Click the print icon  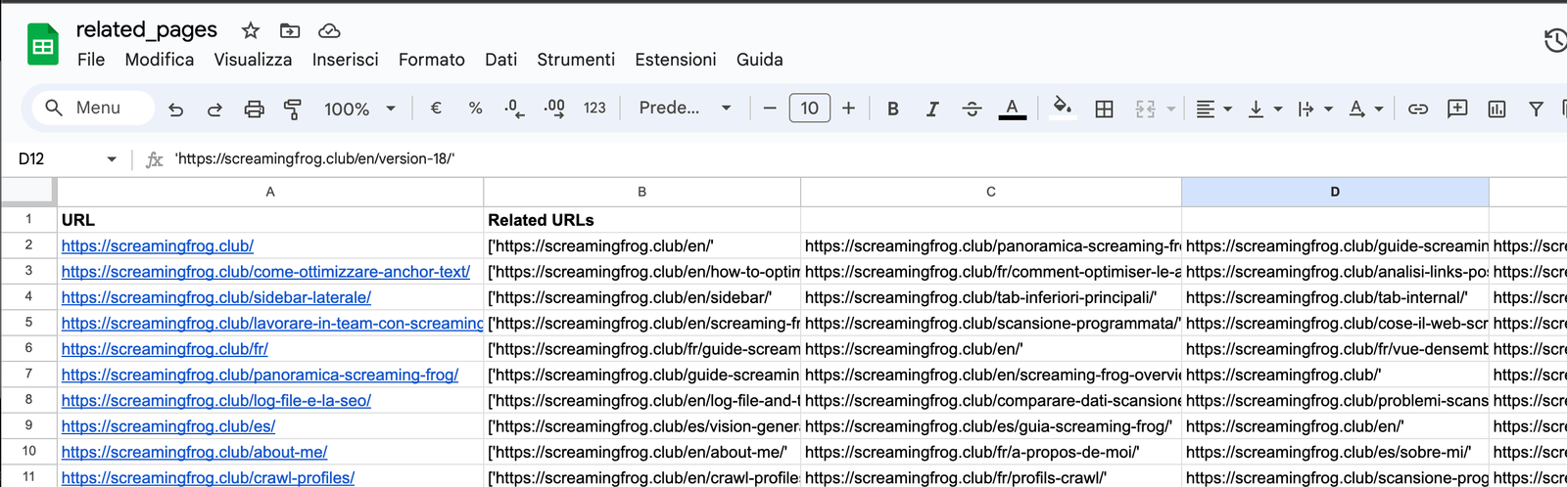pyautogui.click(x=254, y=109)
